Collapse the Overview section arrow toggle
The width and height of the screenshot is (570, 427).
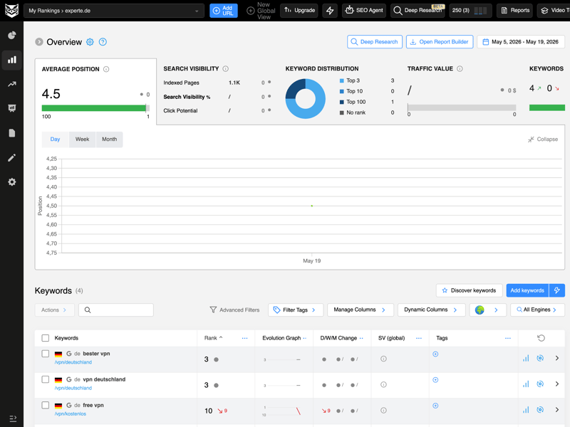click(39, 42)
